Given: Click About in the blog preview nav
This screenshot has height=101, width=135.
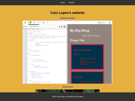Looking at the screenshot, I should (x=90, y=36).
